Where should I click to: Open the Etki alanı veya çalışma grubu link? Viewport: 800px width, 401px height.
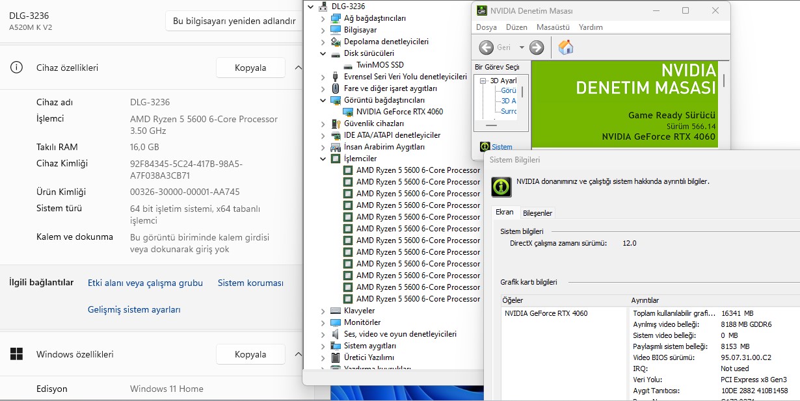[x=145, y=283]
